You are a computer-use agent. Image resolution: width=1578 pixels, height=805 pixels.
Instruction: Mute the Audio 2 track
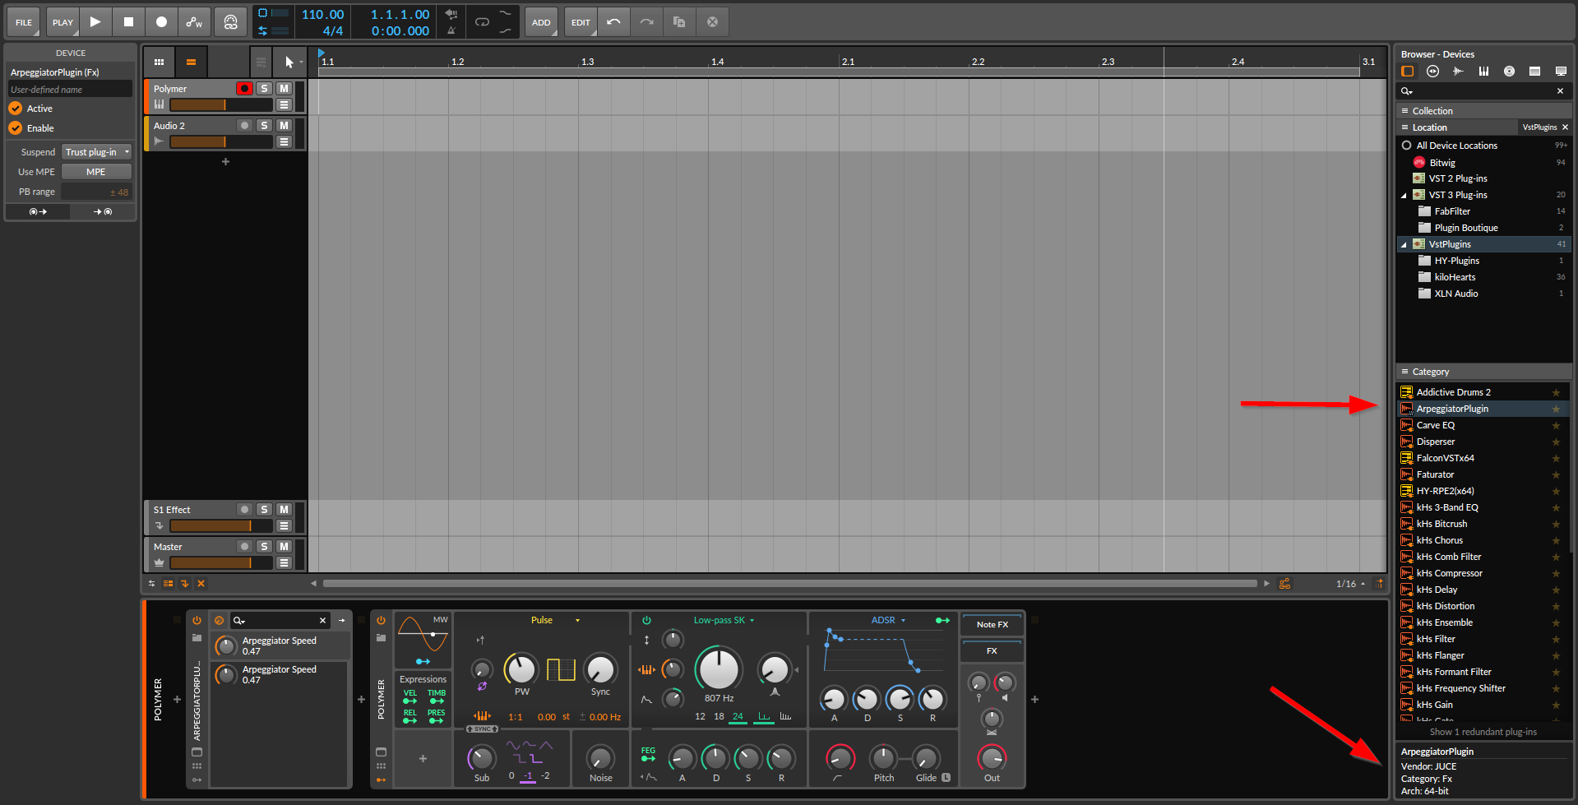(x=284, y=126)
